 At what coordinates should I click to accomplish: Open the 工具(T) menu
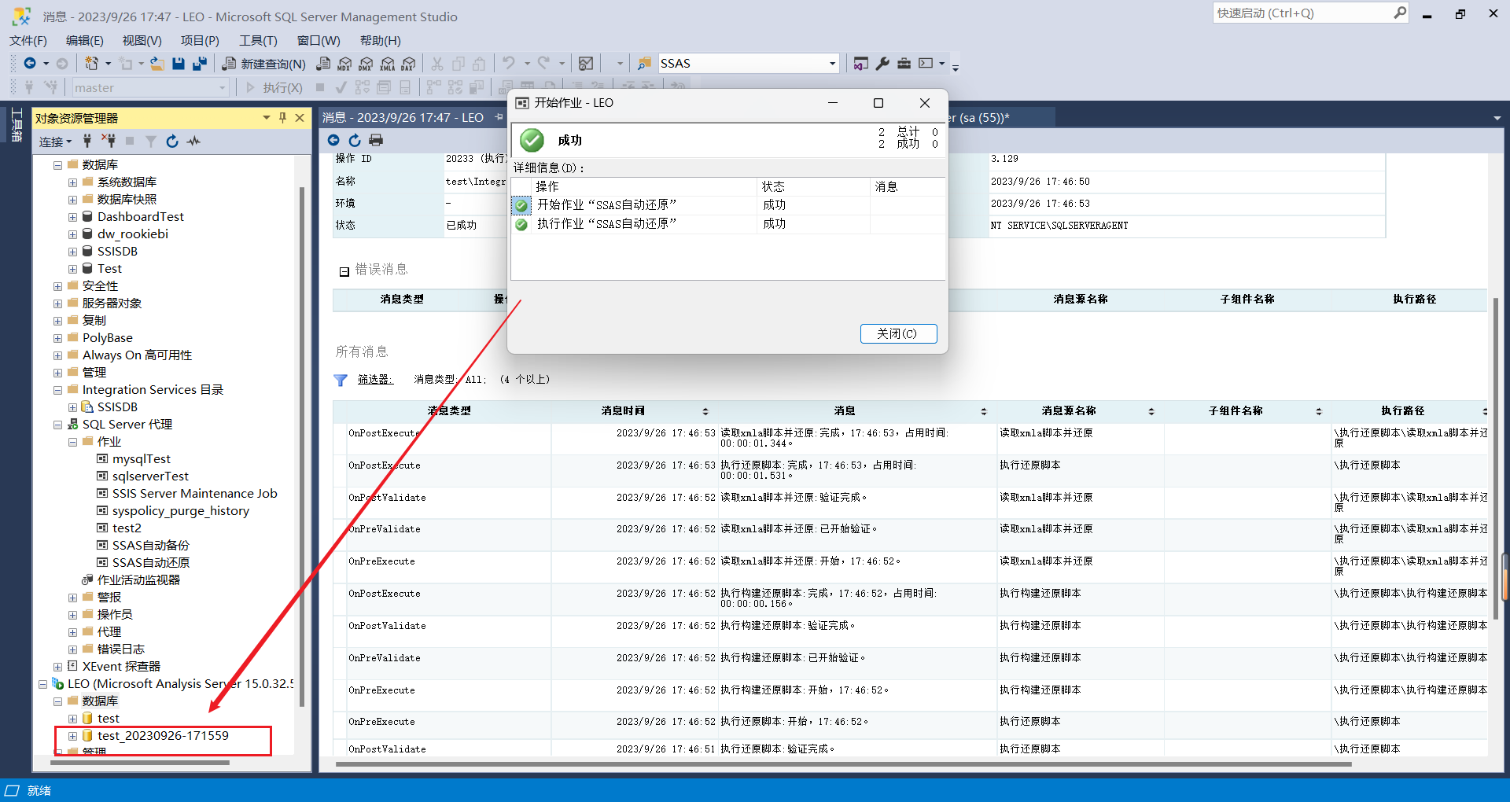[258, 41]
